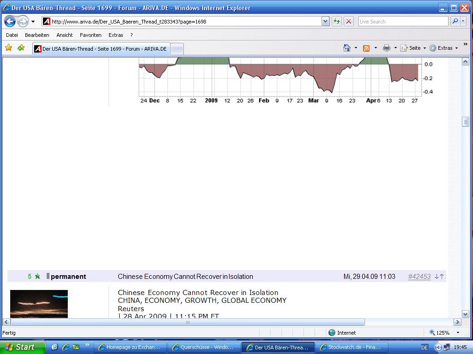Click the Add to Favorites icon

point(21,48)
